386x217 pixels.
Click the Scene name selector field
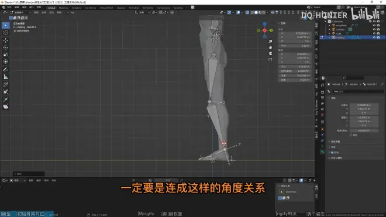(324, 8)
